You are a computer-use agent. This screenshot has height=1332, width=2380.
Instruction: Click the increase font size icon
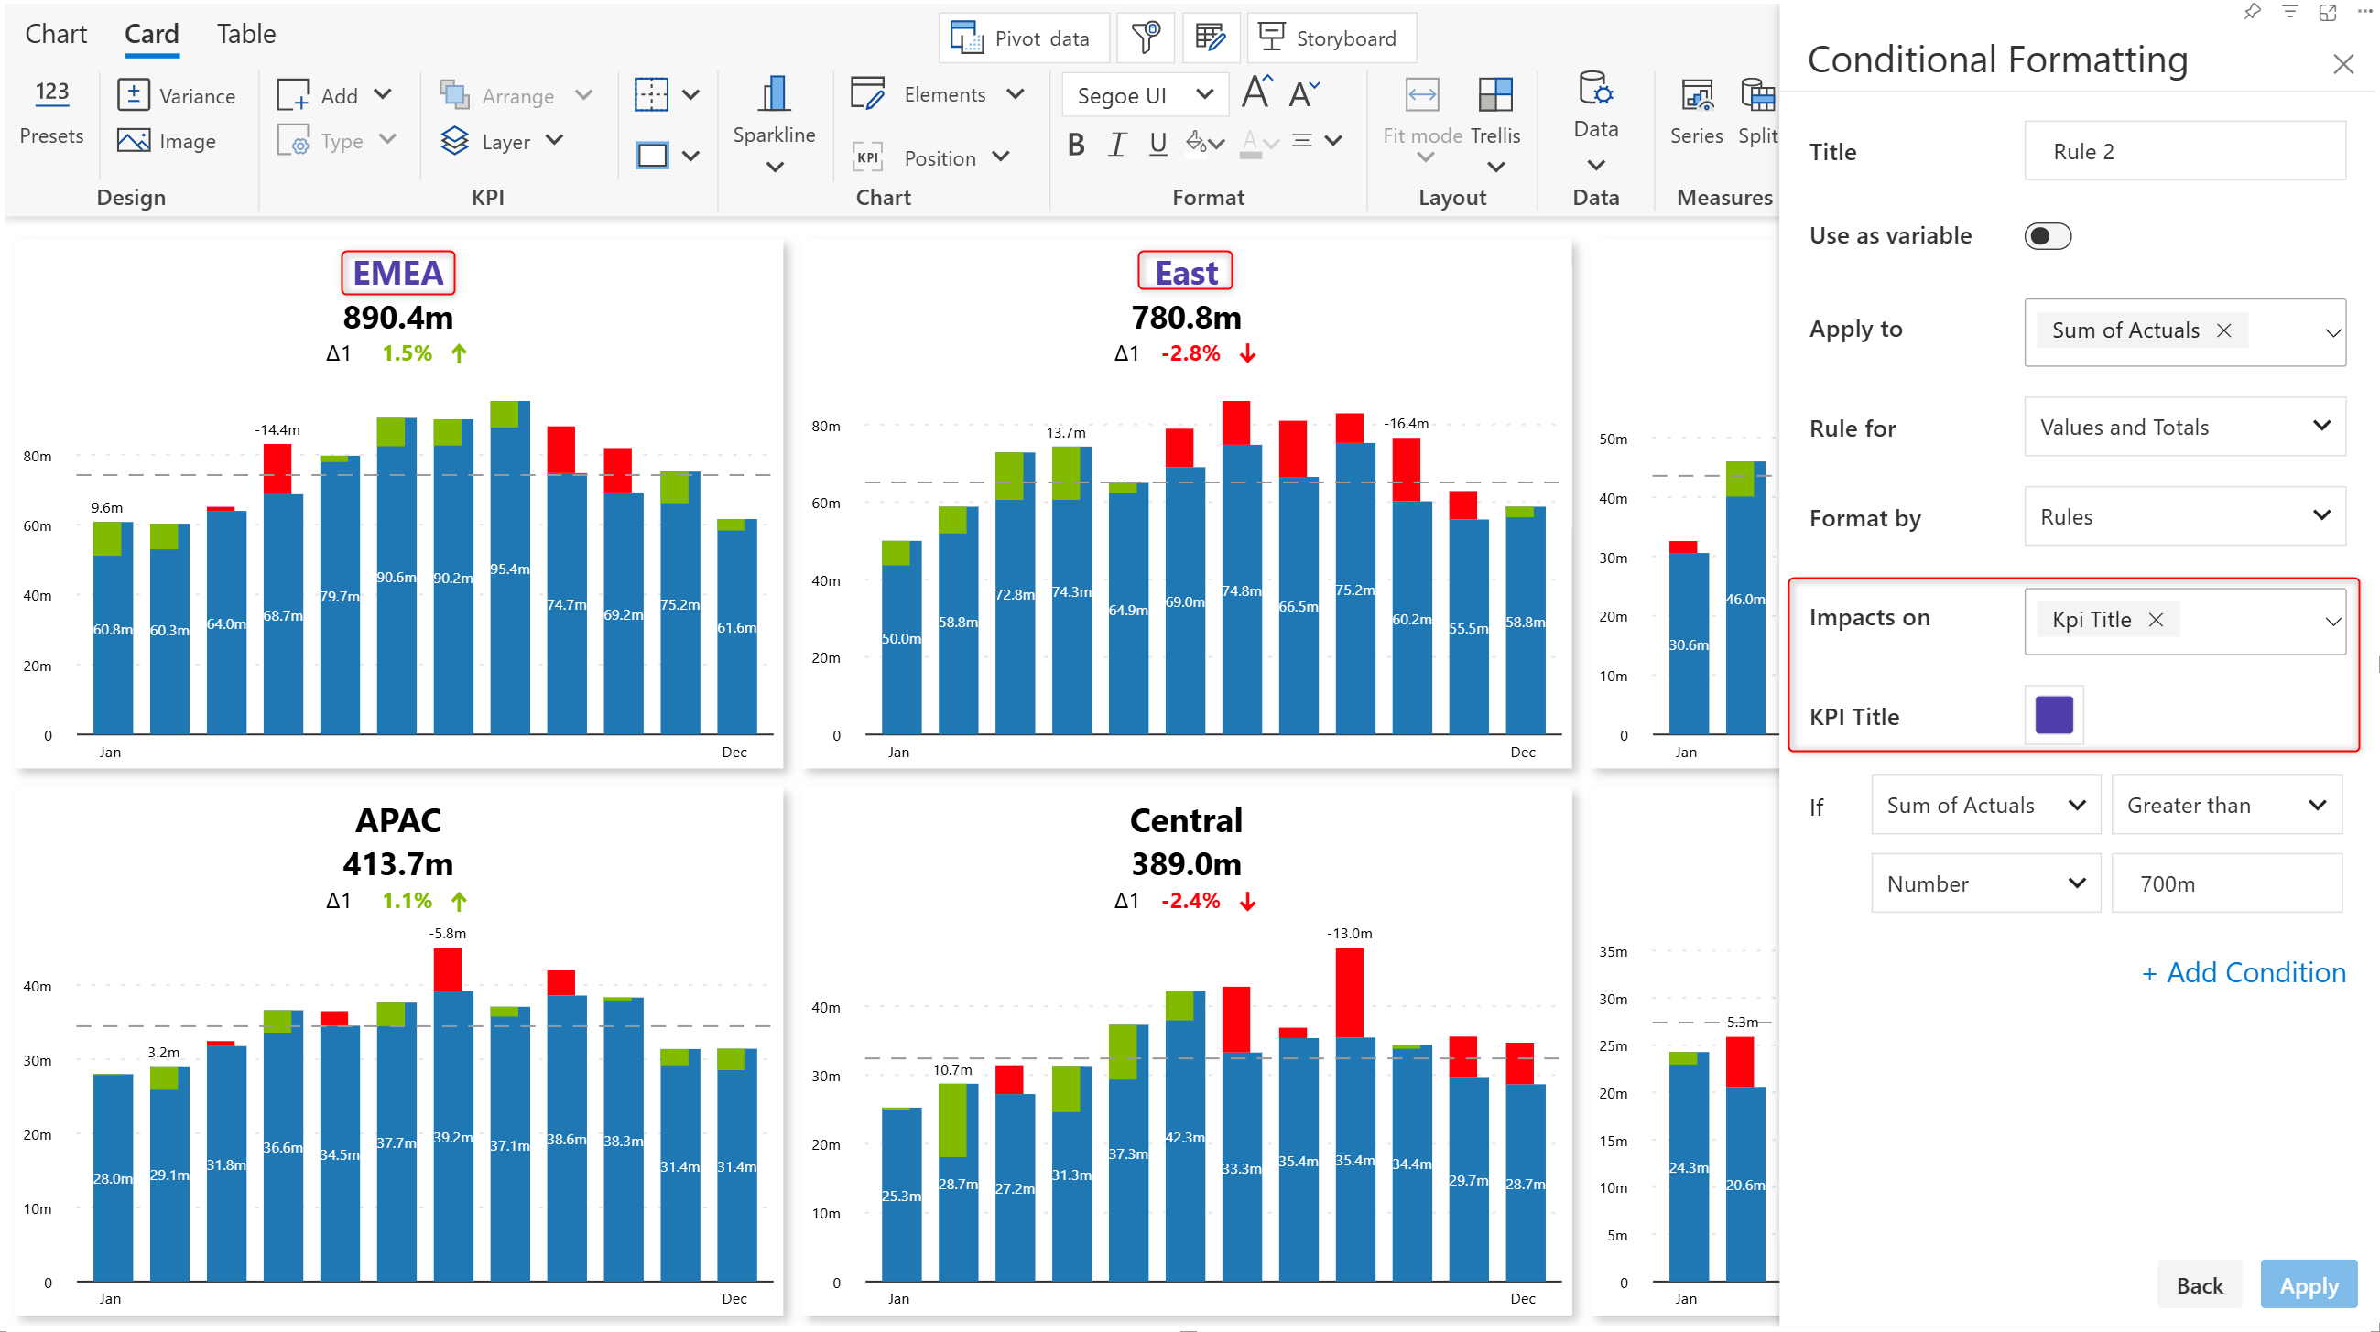(x=1256, y=92)
